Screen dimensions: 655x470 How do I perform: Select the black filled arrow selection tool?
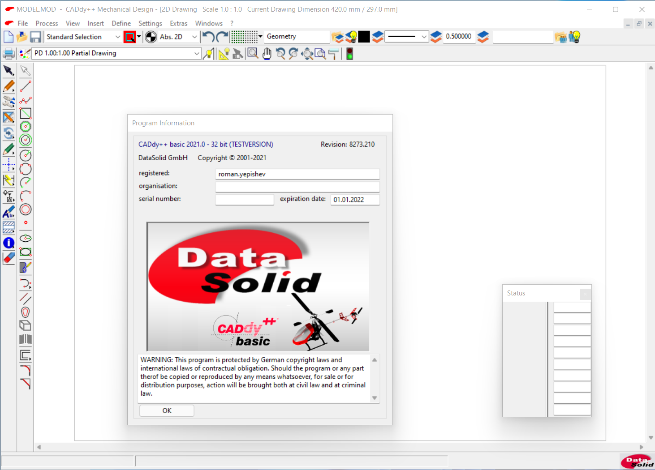pos(9,70)
